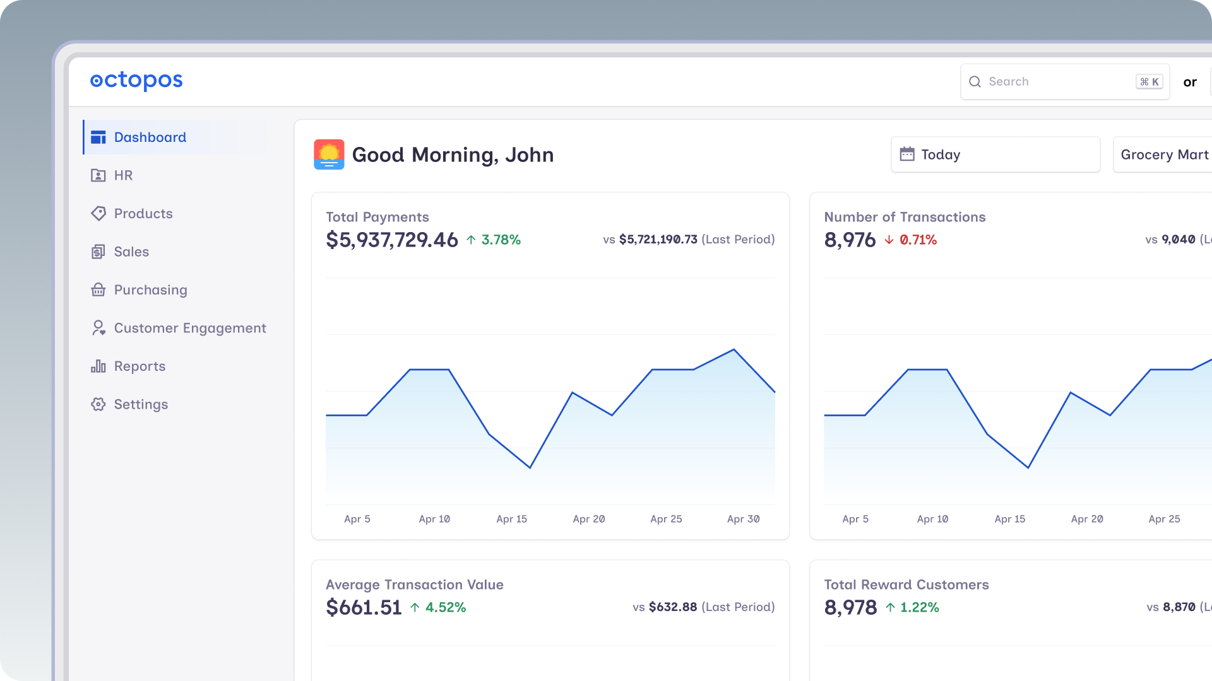Click the 'or' text beside Search

click(1190, 83)
